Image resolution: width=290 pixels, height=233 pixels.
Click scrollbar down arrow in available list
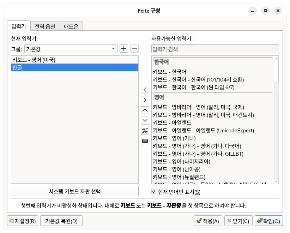click(276, 181)
